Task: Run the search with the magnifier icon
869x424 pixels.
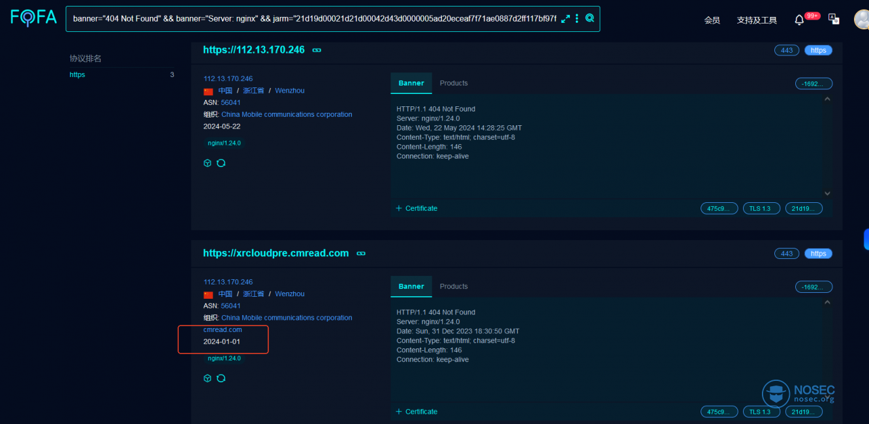Action: click(590, 18)
